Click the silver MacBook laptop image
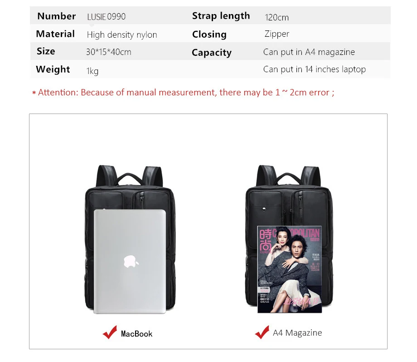Screen dimensions: 417x362 click(x=130, y=261)
